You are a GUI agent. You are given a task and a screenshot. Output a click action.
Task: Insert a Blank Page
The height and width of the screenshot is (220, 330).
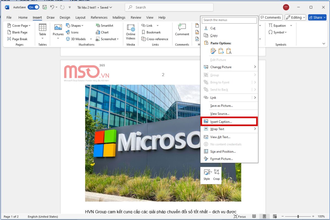tap(17, 32)
